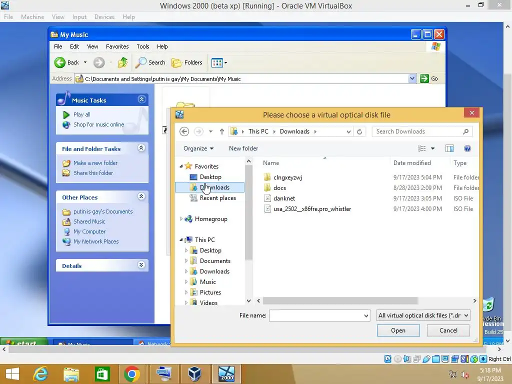
Task: Open the VirtualBox Devices menu
Action: 104,16
